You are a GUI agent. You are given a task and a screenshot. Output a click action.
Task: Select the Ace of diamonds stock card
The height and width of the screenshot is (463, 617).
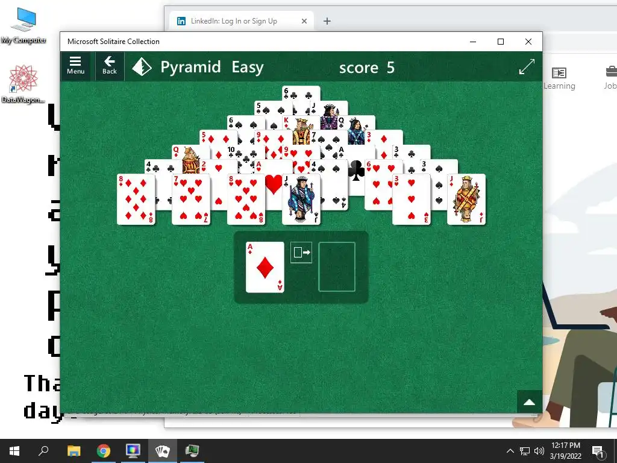click(x=265, y=267)
